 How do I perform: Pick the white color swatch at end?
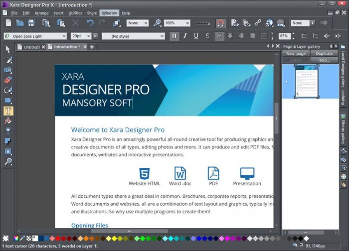coord(306,239)
